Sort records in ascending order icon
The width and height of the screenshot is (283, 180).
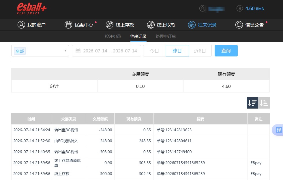[264, 103]
